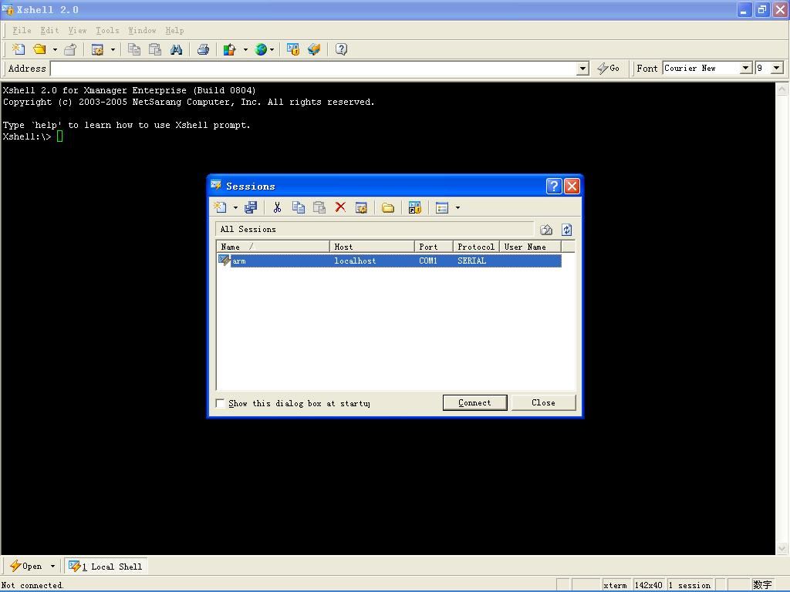Click the Refresh icon beside All Sessions

click(x=567, y=230)
